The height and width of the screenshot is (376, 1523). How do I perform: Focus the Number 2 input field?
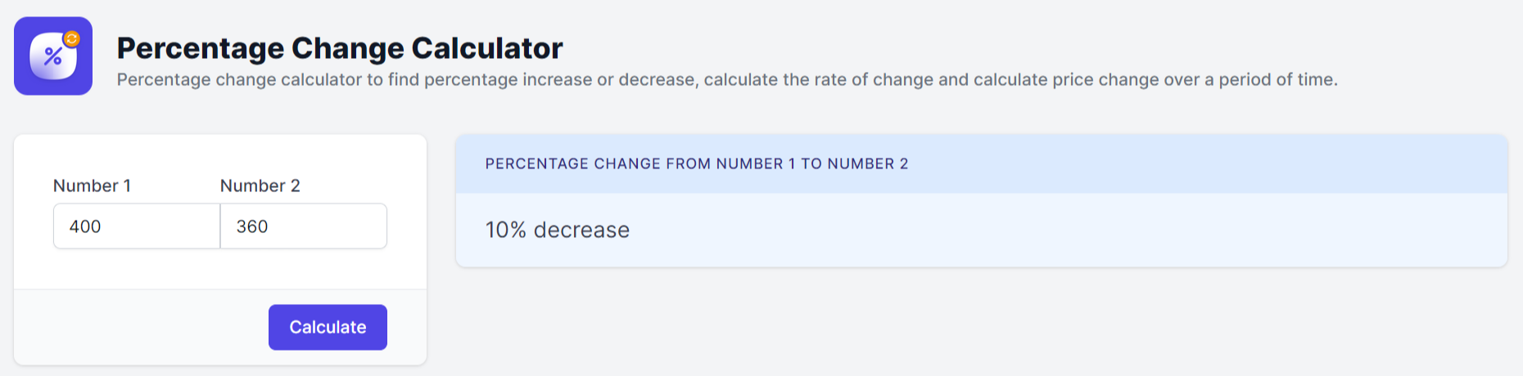point(304,226)
